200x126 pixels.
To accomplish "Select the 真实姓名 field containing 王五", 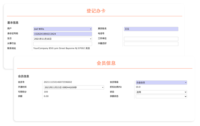I will 151,29.
